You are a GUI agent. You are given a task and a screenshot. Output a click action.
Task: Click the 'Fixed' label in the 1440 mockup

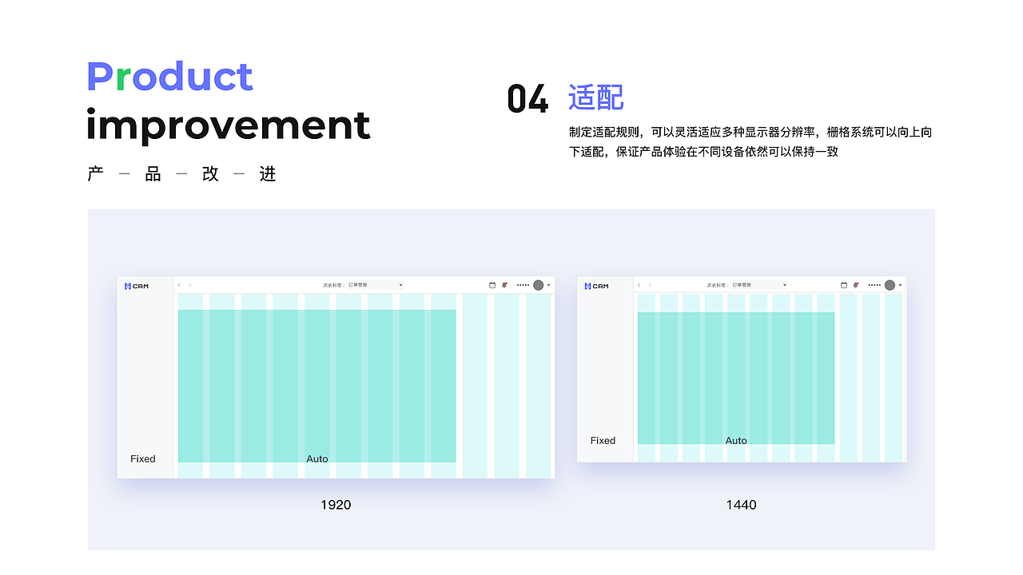[x=603, y=440]
